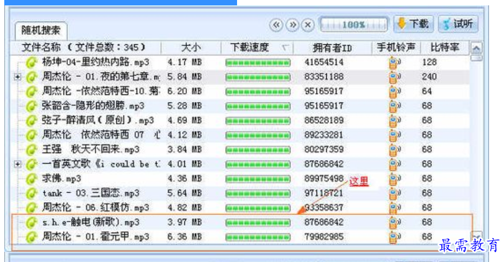Click ringtone phone icon in 三国恋 row
Viewport: 504px width, 262px height.
coord(395,194)
